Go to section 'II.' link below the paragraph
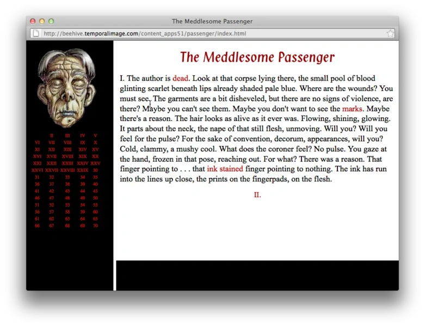This screenshot has width=425, height=327. pos(257,195)
